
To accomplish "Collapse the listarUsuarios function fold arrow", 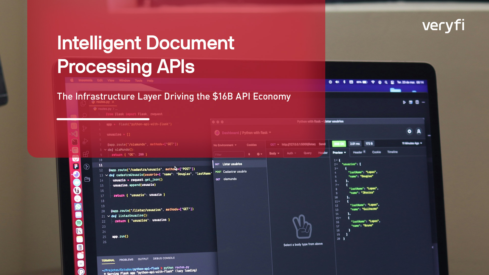I will point(108,216).
